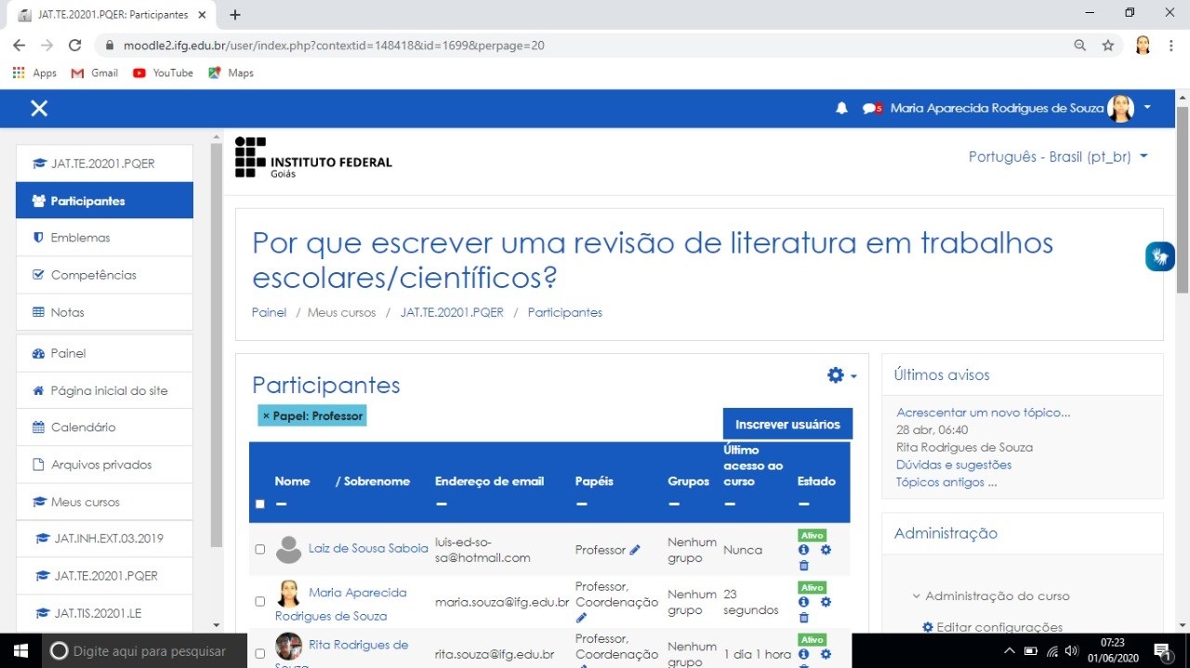Click Laiz de Sousa Saboia's grey avatar

289,549
